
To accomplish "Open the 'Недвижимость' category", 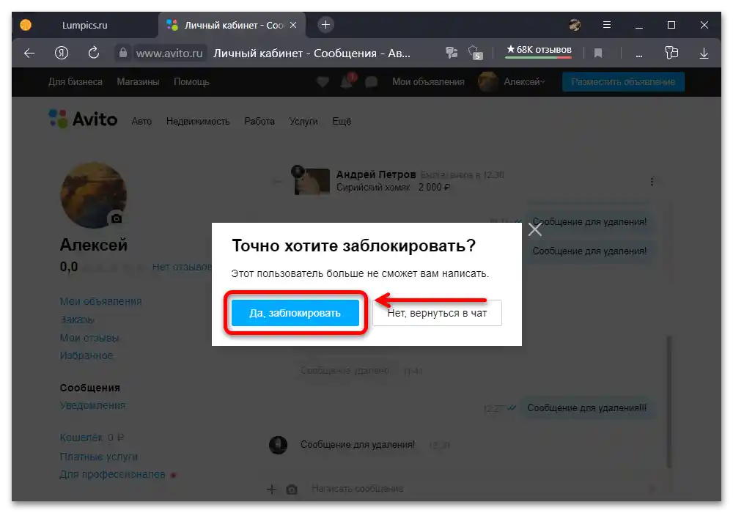I will [198, 122].
